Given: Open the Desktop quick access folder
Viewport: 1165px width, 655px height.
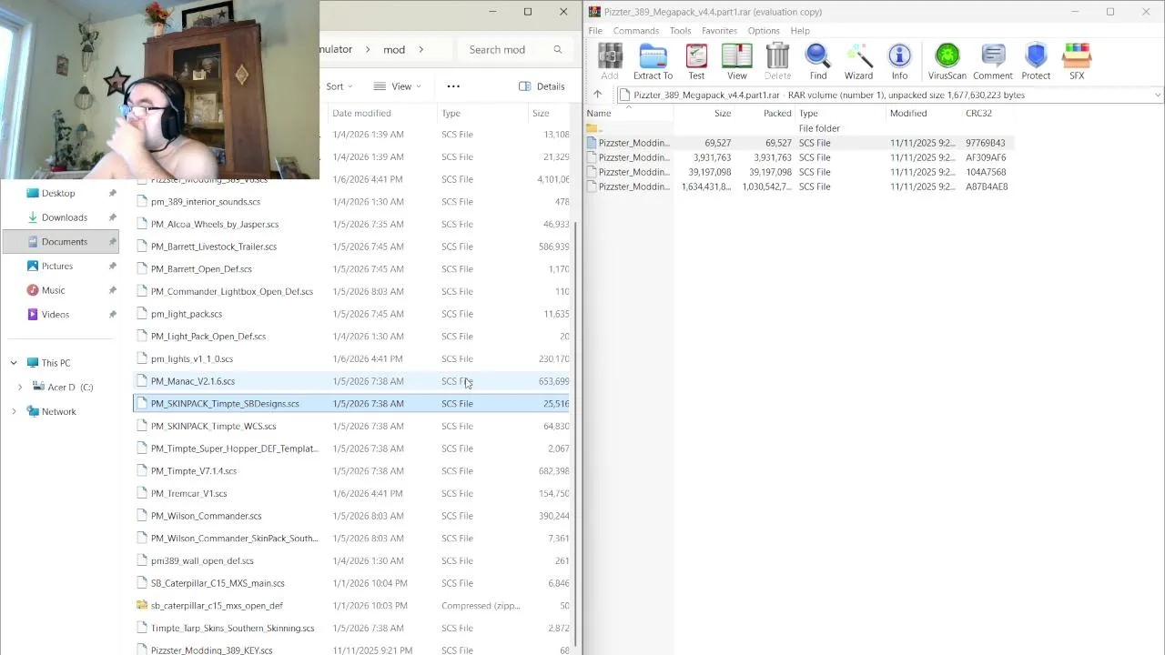Looking at the screenshot, I should [59, 193].
